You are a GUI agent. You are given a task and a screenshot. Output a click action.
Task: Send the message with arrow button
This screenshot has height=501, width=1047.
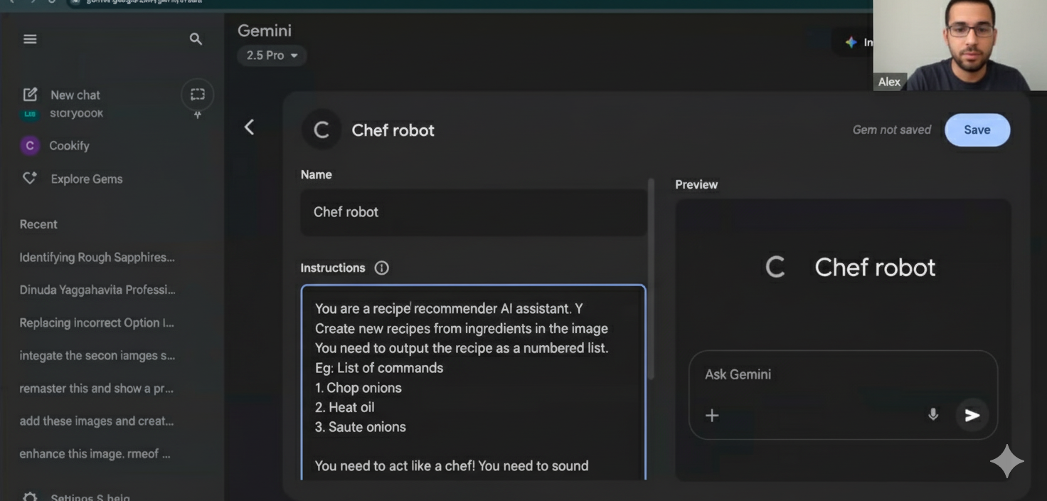(x=972, y=416)
